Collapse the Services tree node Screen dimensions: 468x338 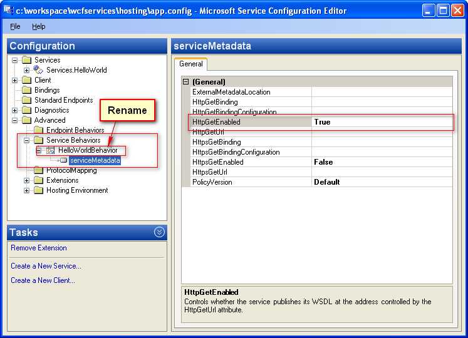coord(14,60)
